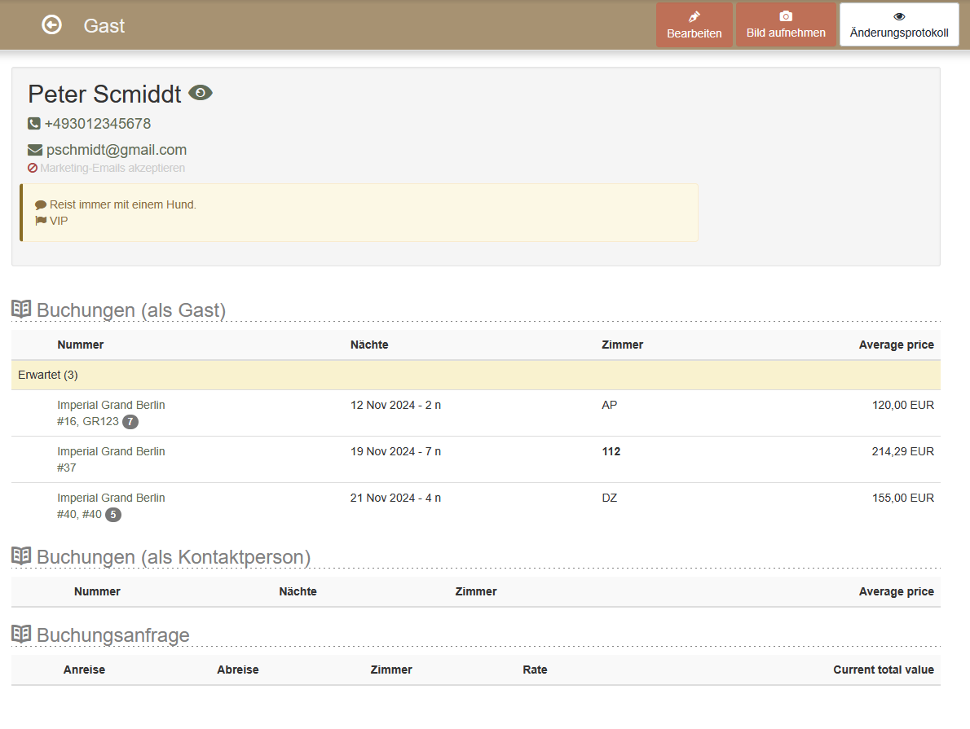970x729 pixels.
Task: Click the Average price header in Gast table
Action: (x=897, y=345)
